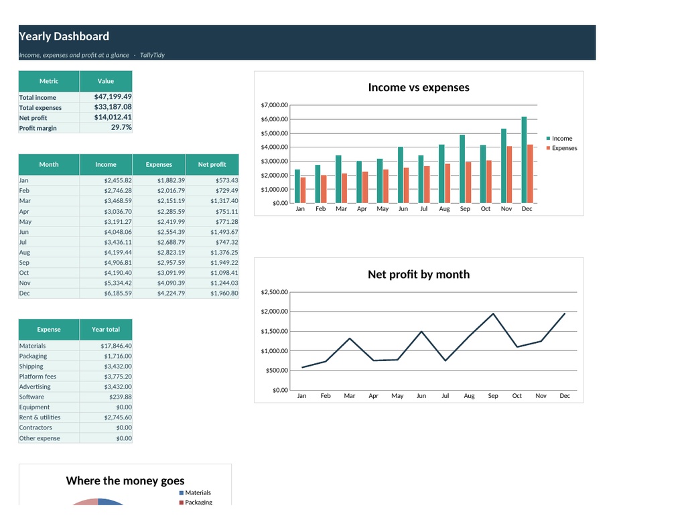Viewport: 686px width, 530px height.
Task: Click the $2,500.00 axis label on line chart
Action: (x=274, y=292)
